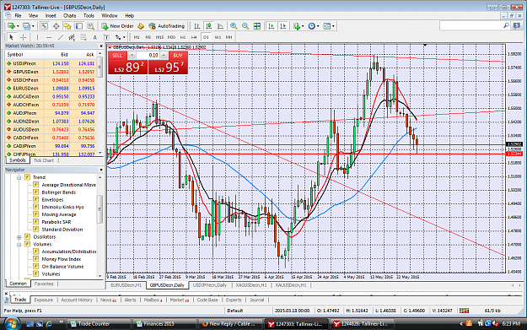Select Bollinger Bands indicator in Navigator
This screenshot has width=527, height=330.
tap(58, 192)
